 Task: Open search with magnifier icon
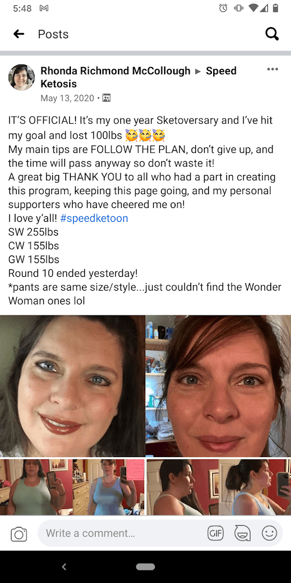(x=272, y=34)
